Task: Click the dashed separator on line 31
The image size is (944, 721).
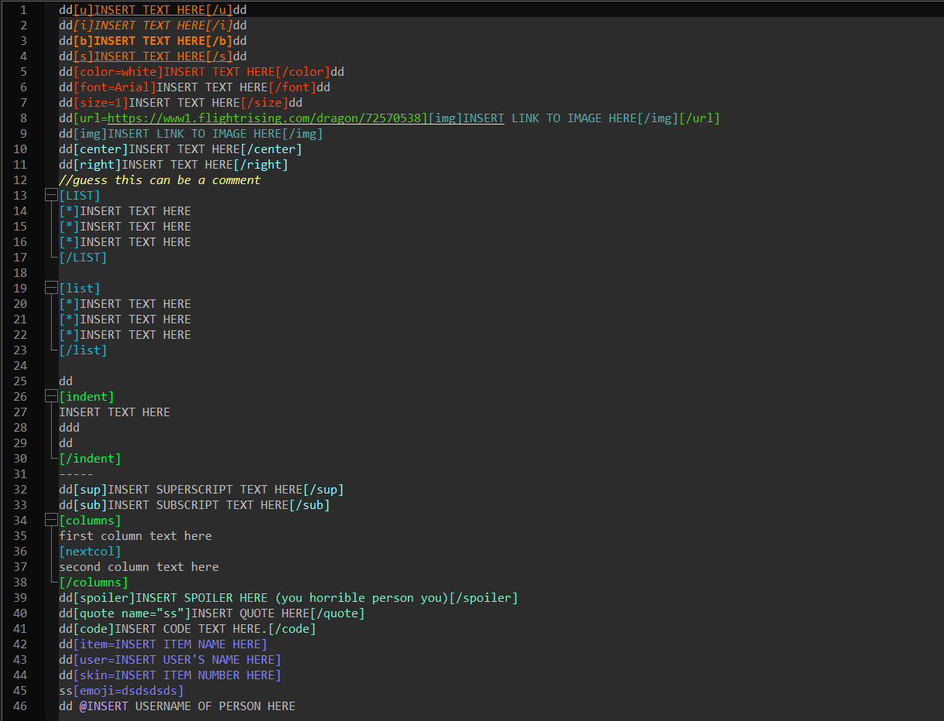Action: pos(75,473)
